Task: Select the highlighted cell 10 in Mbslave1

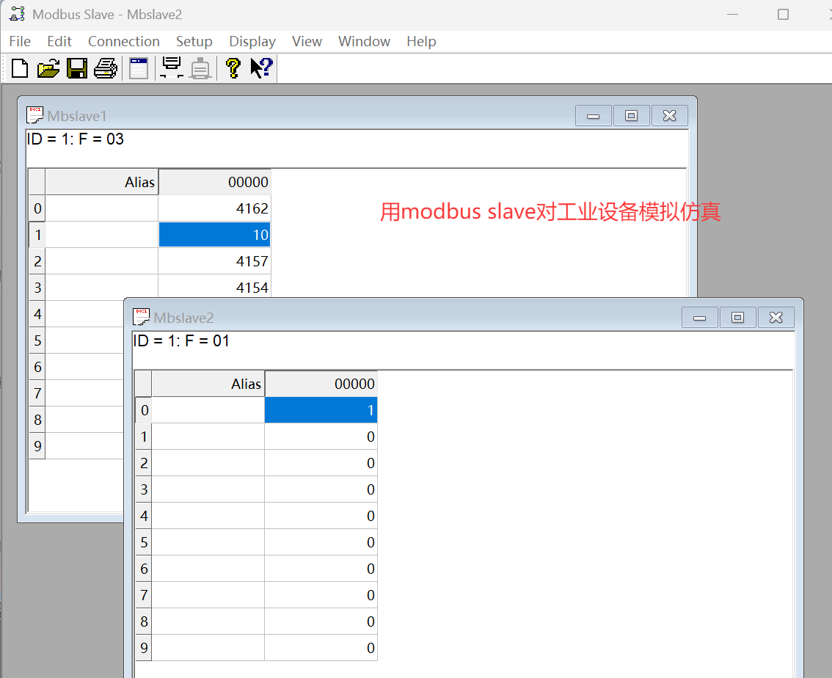Action: coord(214,235)
